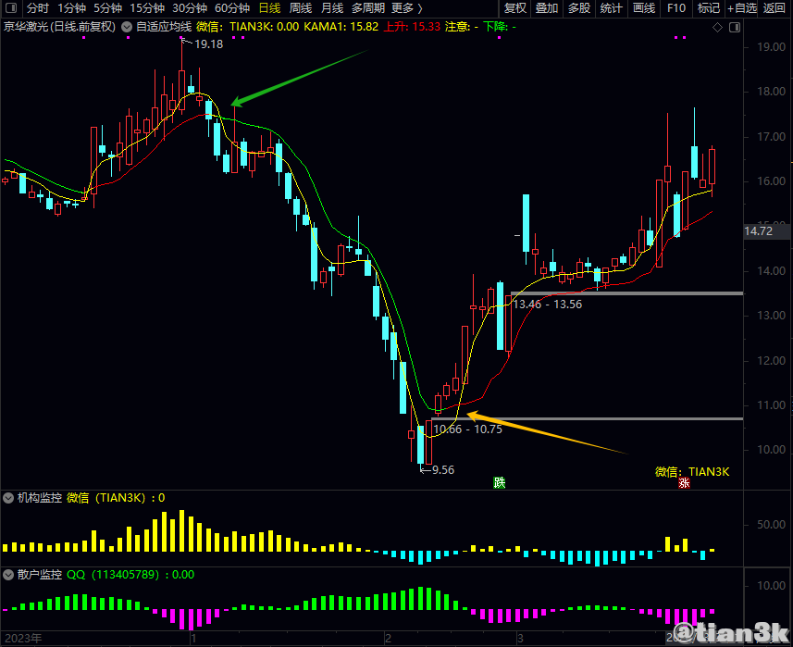Click the 统计 statistics button
The image size is (793, 647).
coord(611,8)
